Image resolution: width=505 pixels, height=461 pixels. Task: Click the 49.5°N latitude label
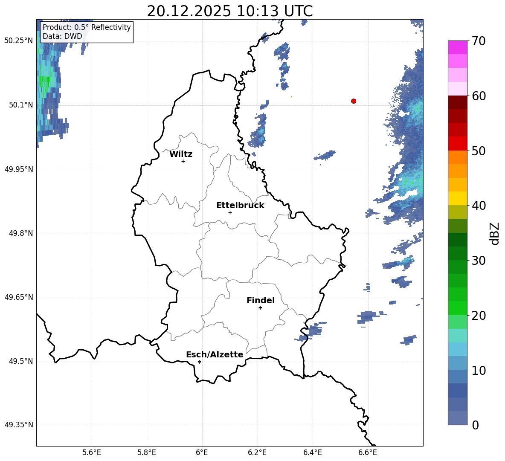point(21,361)
